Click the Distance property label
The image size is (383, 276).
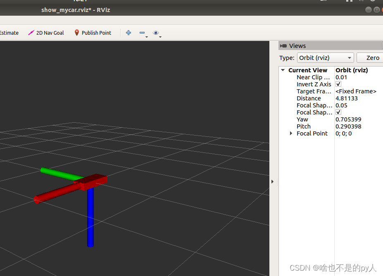coord(309,98)
